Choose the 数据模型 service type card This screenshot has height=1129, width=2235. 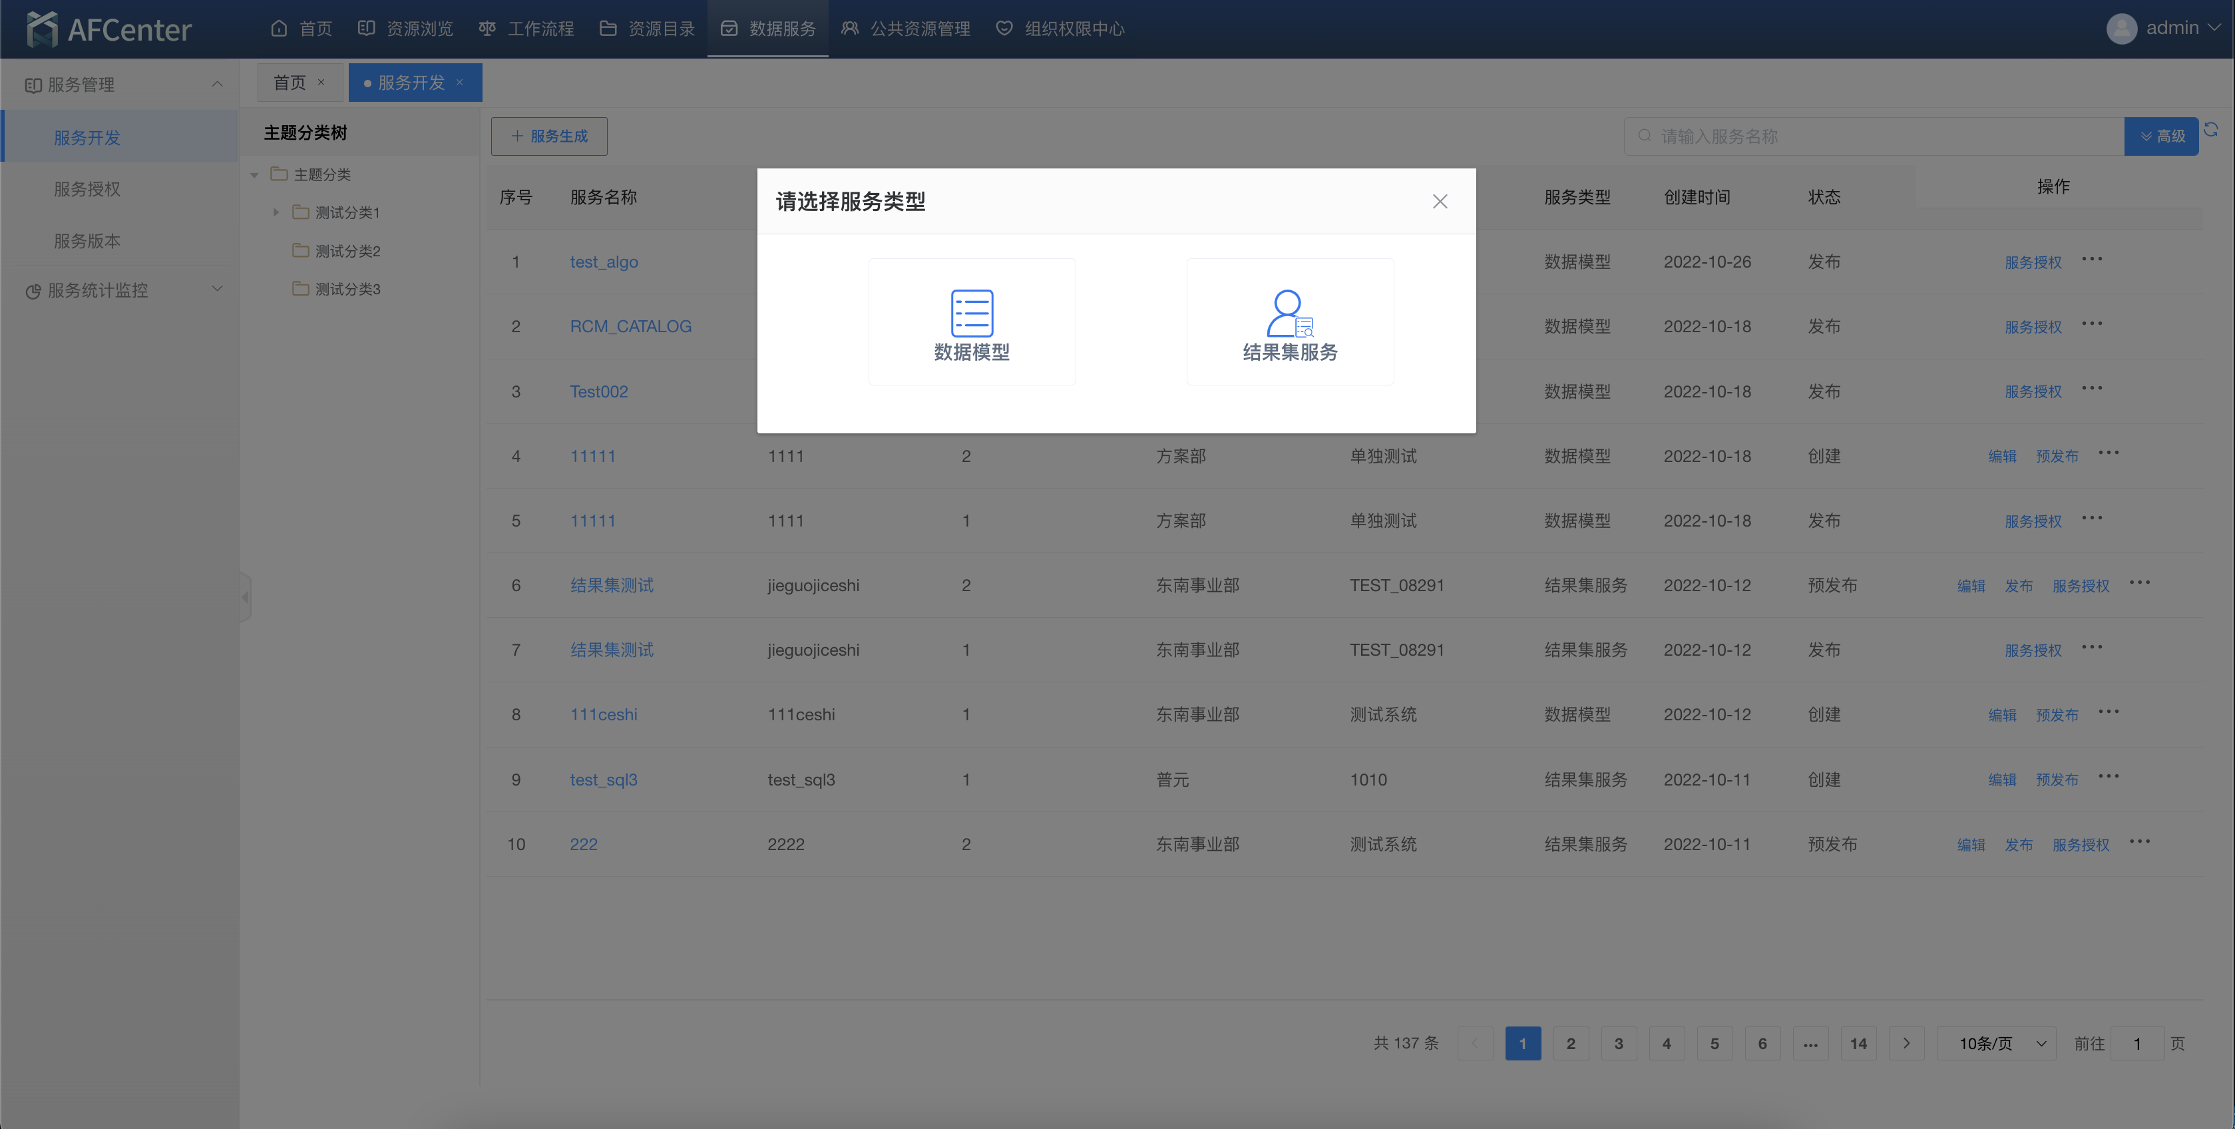pos(972,322)
